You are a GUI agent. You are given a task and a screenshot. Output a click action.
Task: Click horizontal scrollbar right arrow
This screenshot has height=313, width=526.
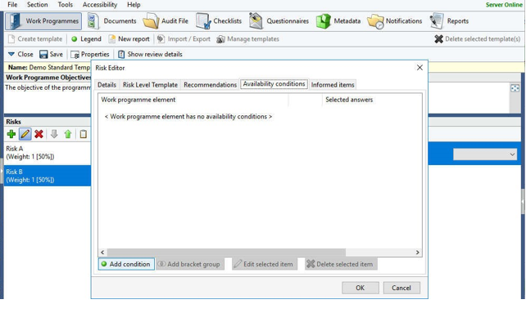(418, 253)
